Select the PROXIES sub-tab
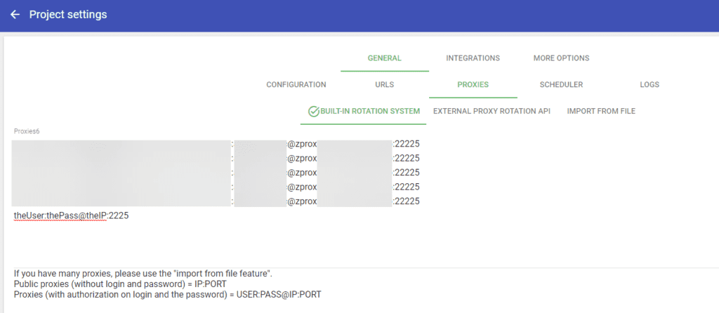The height and width of the screenshot is (313, 719). click(x=473, y=85)
